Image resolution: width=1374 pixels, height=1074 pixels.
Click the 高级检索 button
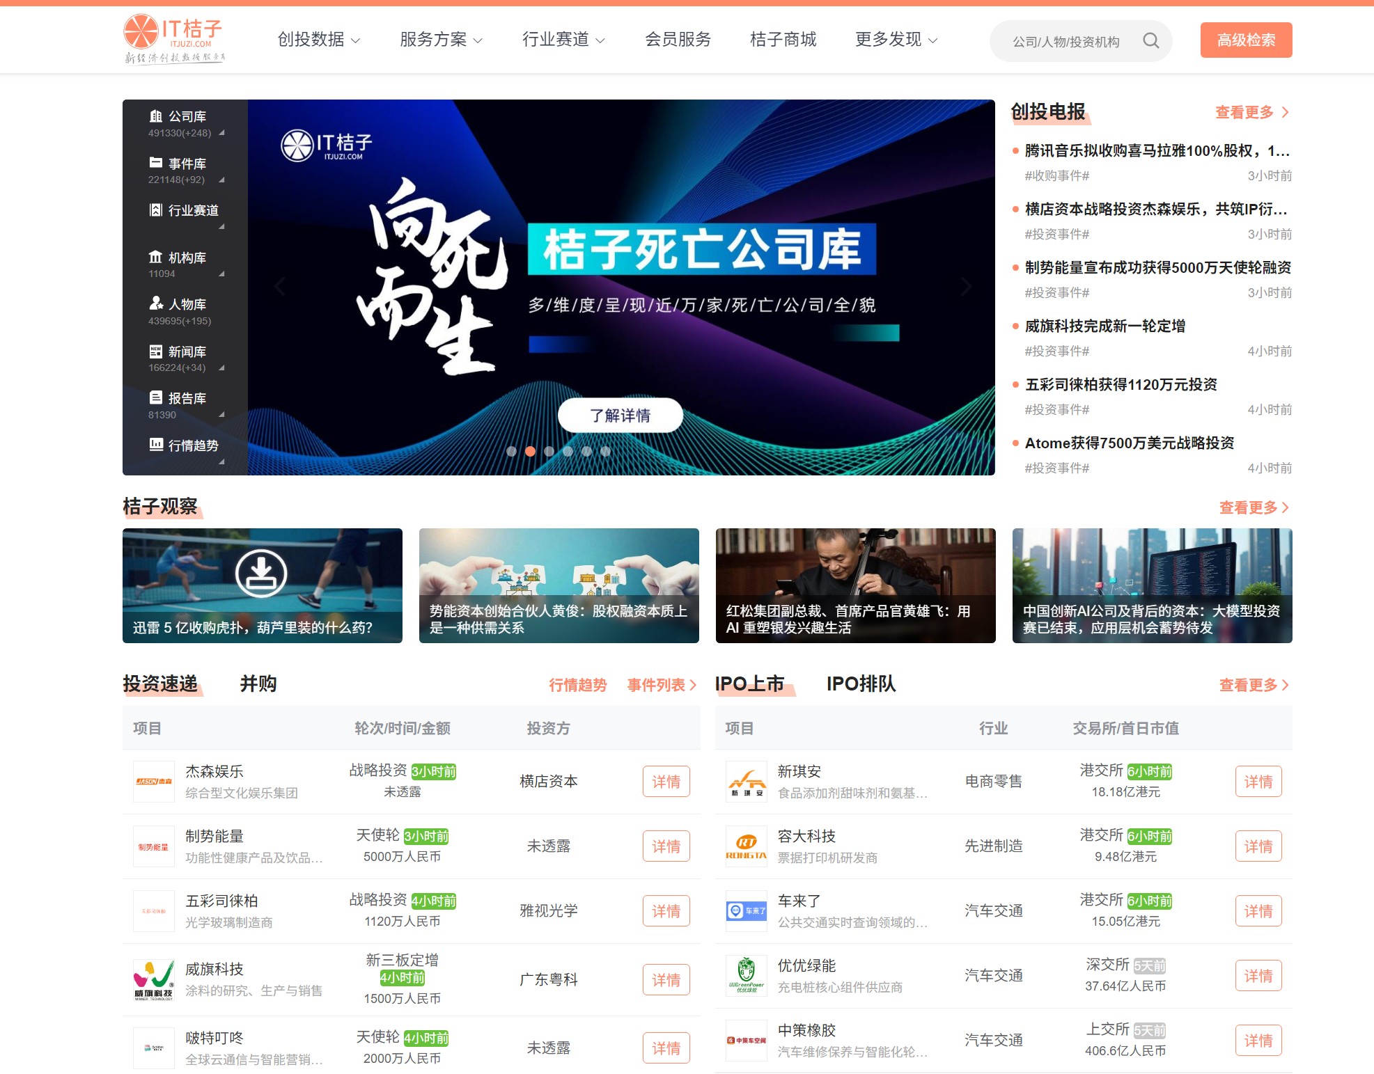pyautogui.click(x=1245, y=40)
